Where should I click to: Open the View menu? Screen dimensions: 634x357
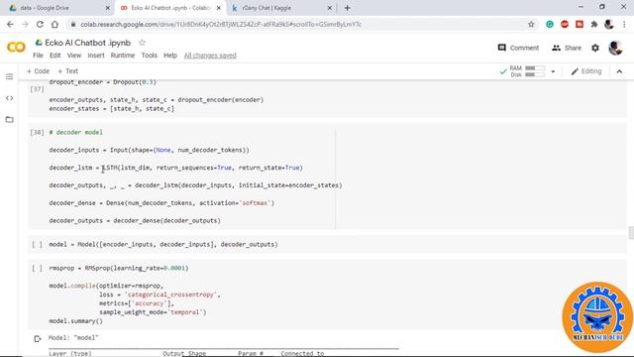coord(74,56)
